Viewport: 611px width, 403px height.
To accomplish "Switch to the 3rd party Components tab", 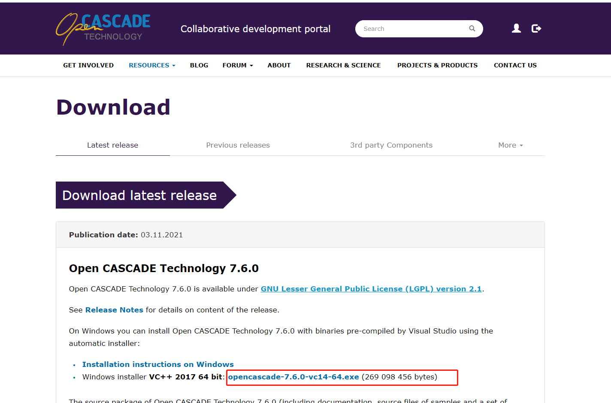I will (391, 145).
